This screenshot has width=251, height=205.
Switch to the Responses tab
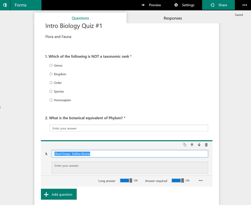173,18
